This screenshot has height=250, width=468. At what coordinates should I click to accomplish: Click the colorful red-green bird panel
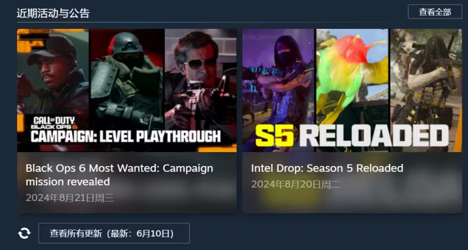[x=352, y=76]
